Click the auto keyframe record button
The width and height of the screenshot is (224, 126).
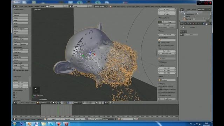(119, 119)
